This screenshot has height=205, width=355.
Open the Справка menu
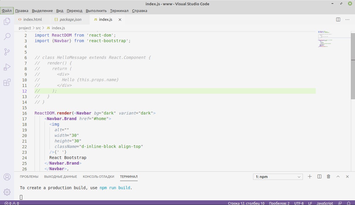click(x=139, y=11)
